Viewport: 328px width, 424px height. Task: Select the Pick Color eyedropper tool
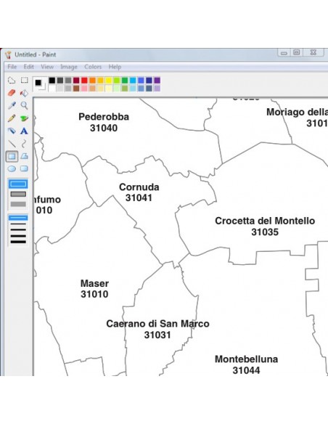[x=12, y=105]
